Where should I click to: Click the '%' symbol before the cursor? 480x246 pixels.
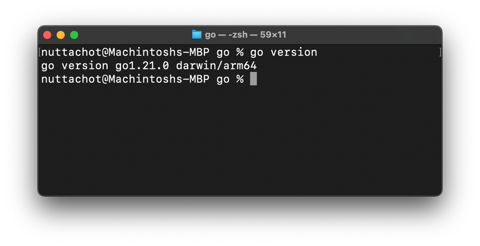[240, 79]
